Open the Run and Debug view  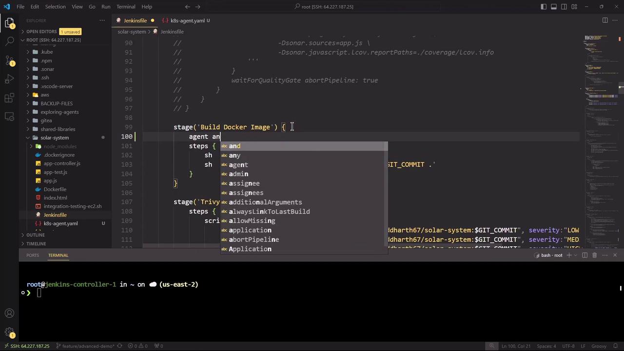click(9, 79)
